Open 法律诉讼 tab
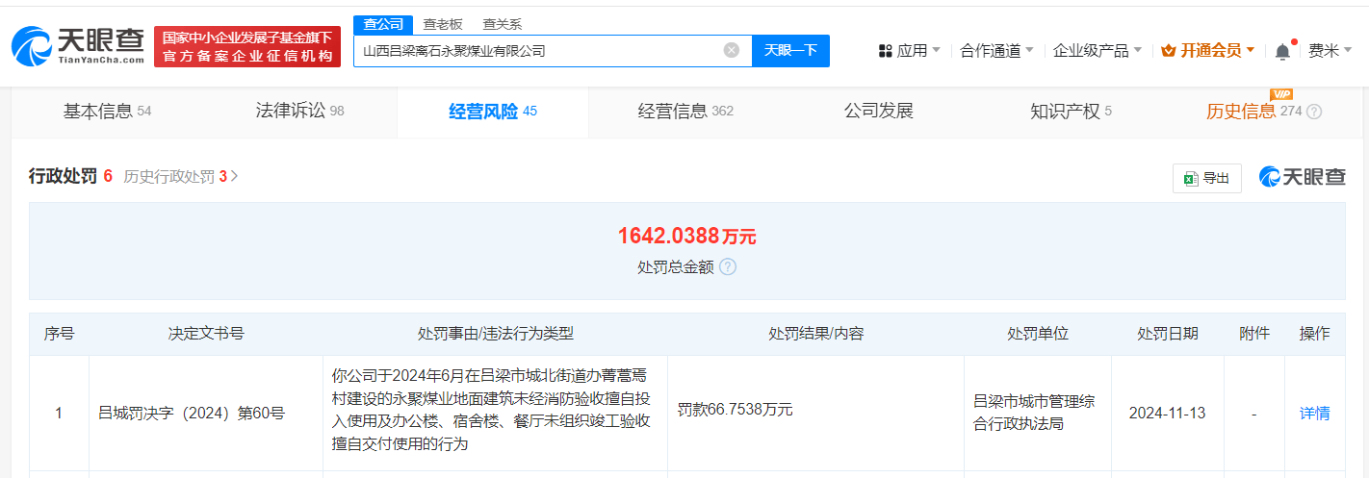 pos(299,112)
